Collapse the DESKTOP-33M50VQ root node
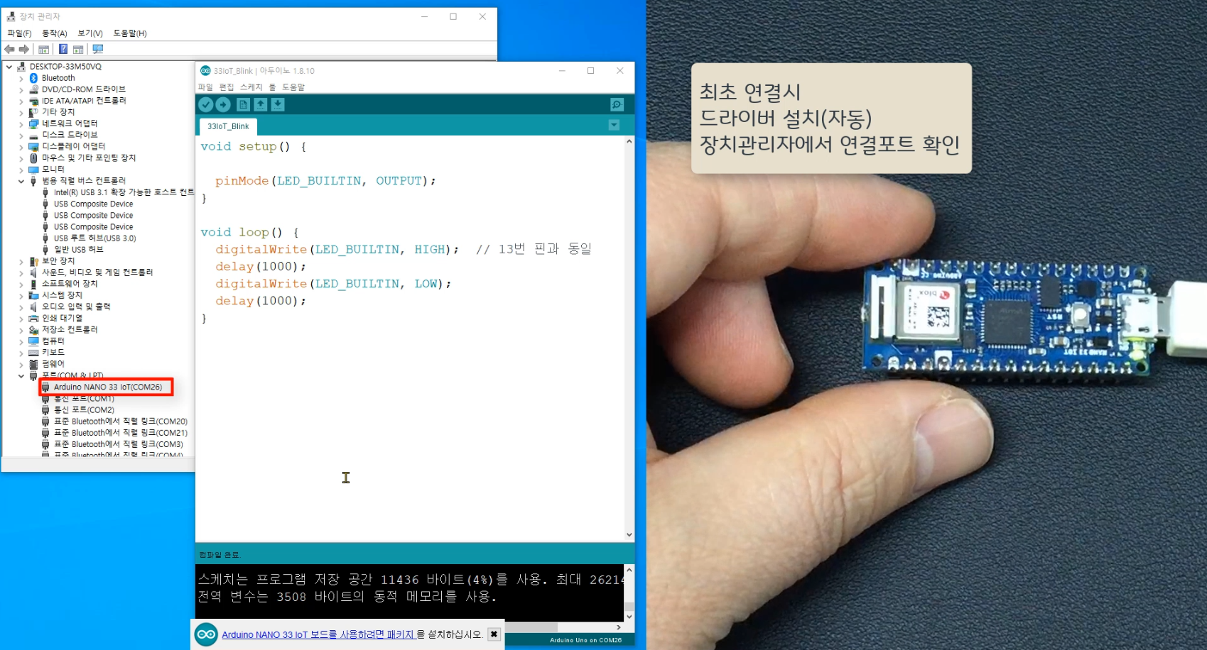 pos(9,67)
